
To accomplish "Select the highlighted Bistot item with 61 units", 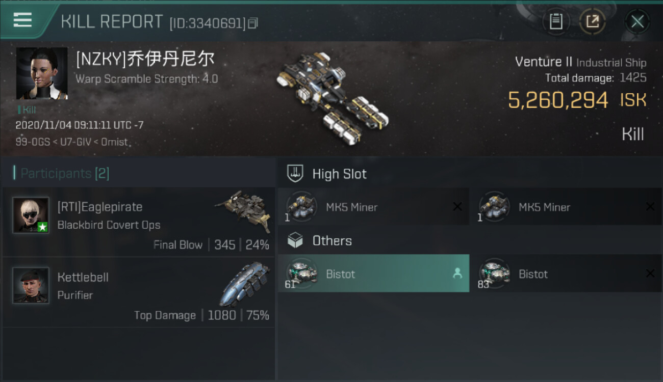I will 373,274.
